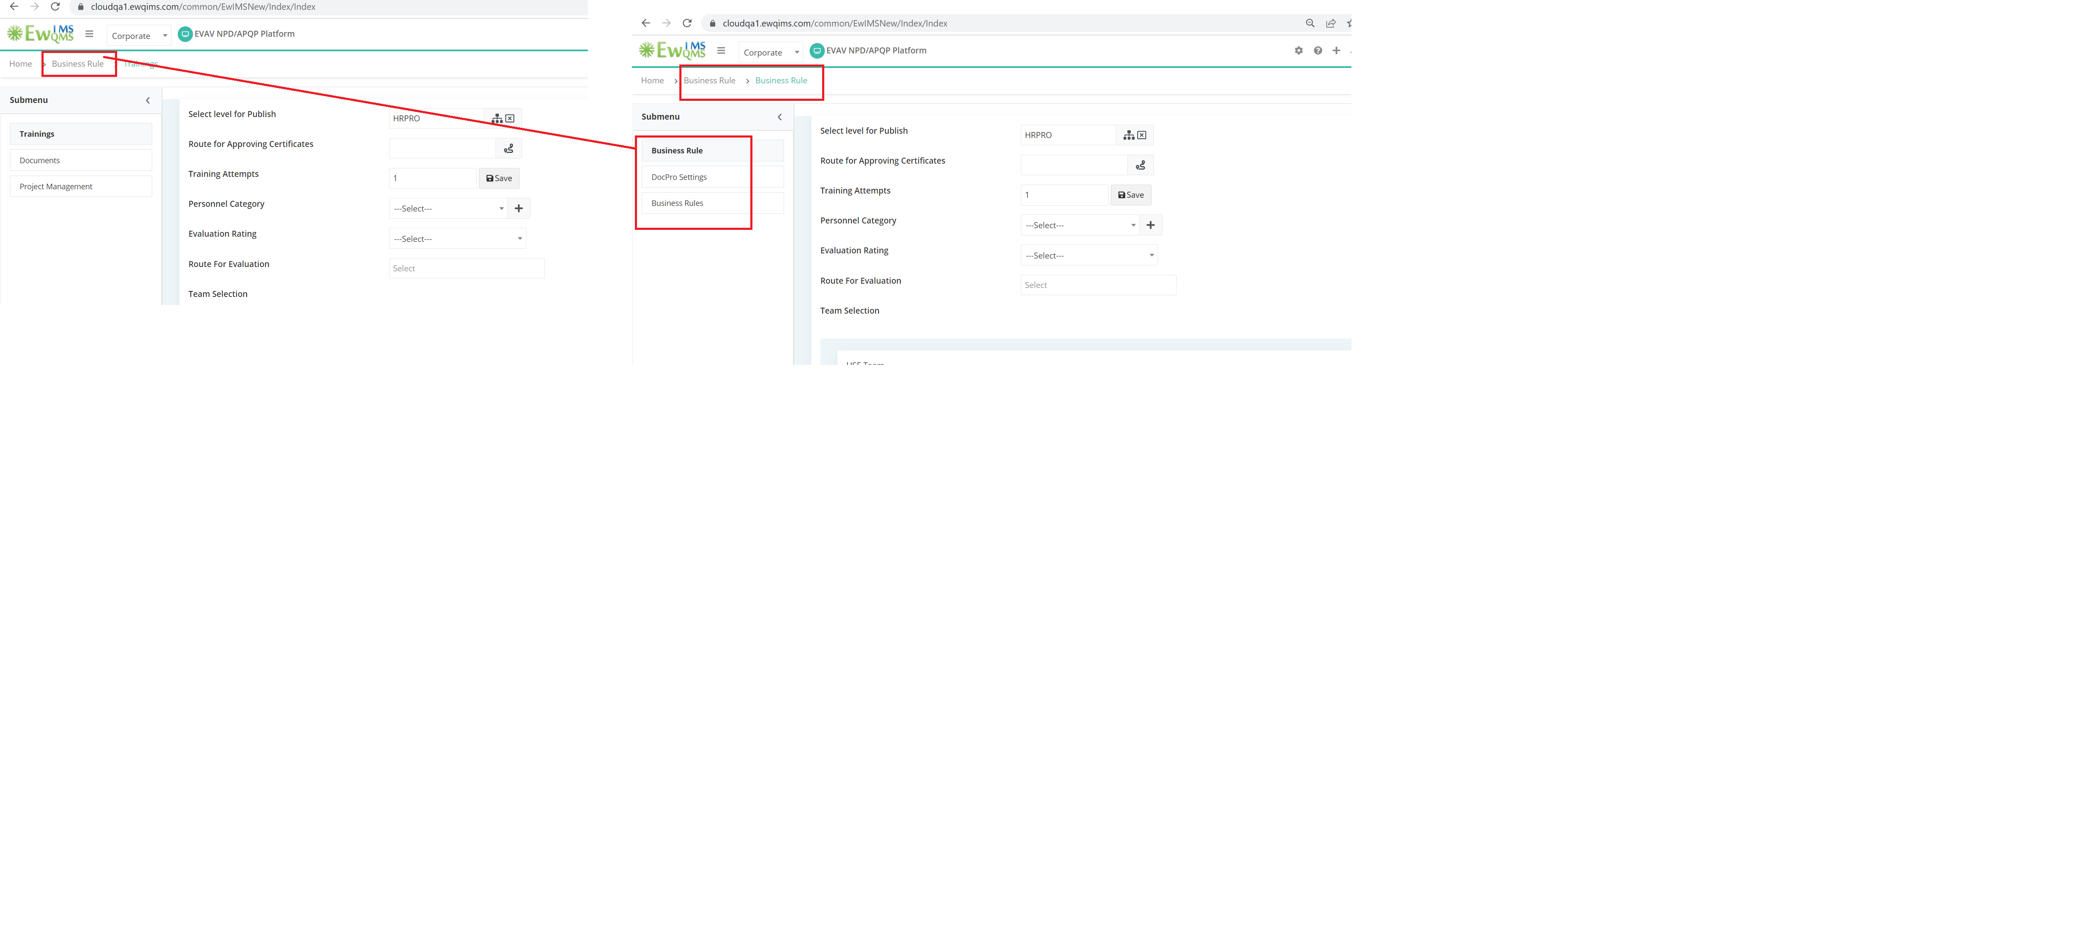This screenshot has width=2100, height=940.
Task: Click org-chart level picker icon, right screenshot
Action: point(1128,135)
